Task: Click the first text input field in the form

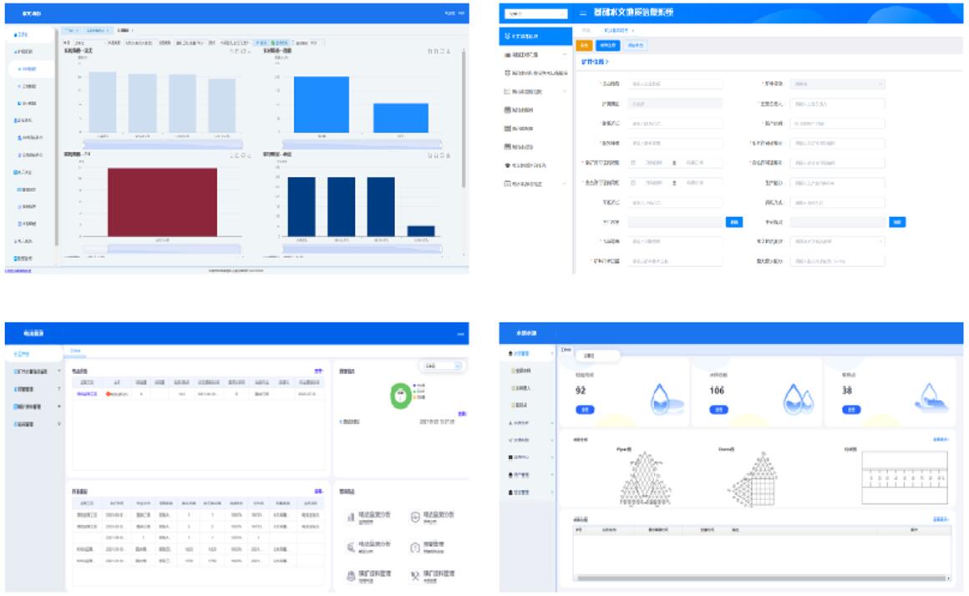Action: click(x=675, y=83)
